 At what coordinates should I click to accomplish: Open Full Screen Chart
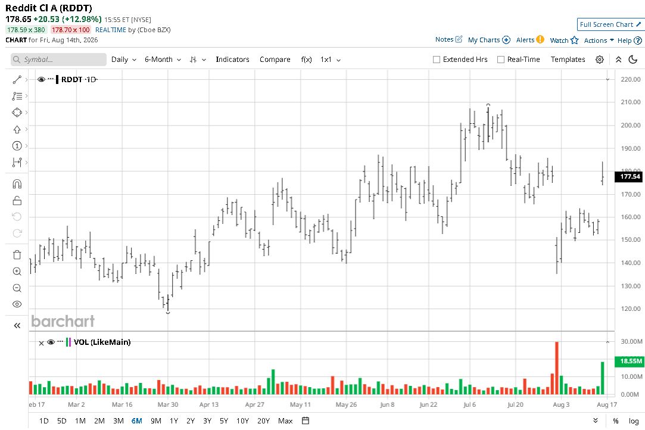(x=610, y=24)
